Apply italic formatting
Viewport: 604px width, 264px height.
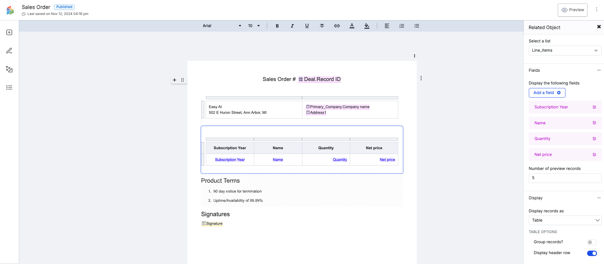point(292,26)
